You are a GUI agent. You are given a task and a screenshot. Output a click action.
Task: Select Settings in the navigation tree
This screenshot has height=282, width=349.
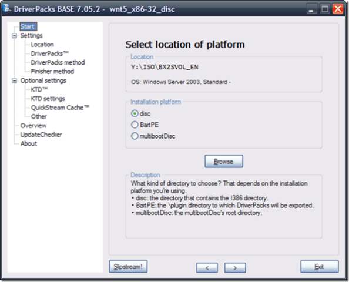point(31,36)
